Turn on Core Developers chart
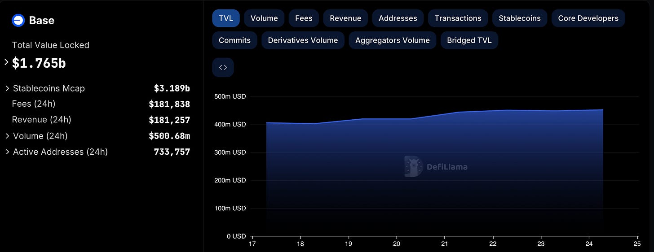Viewport: 654px width, 252px height. click(588, 18)
